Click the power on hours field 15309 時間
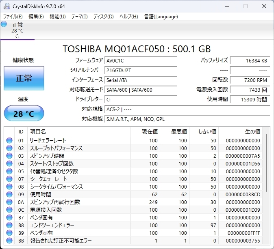The width and height of the screenshot is (274, 249). click(250, 100)
